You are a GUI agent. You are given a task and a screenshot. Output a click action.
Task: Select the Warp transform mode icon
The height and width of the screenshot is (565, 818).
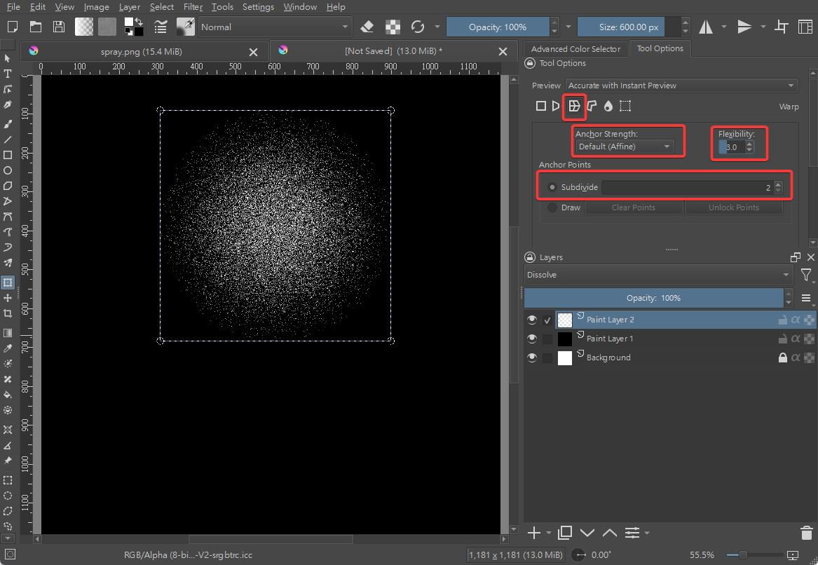point(574,106)
